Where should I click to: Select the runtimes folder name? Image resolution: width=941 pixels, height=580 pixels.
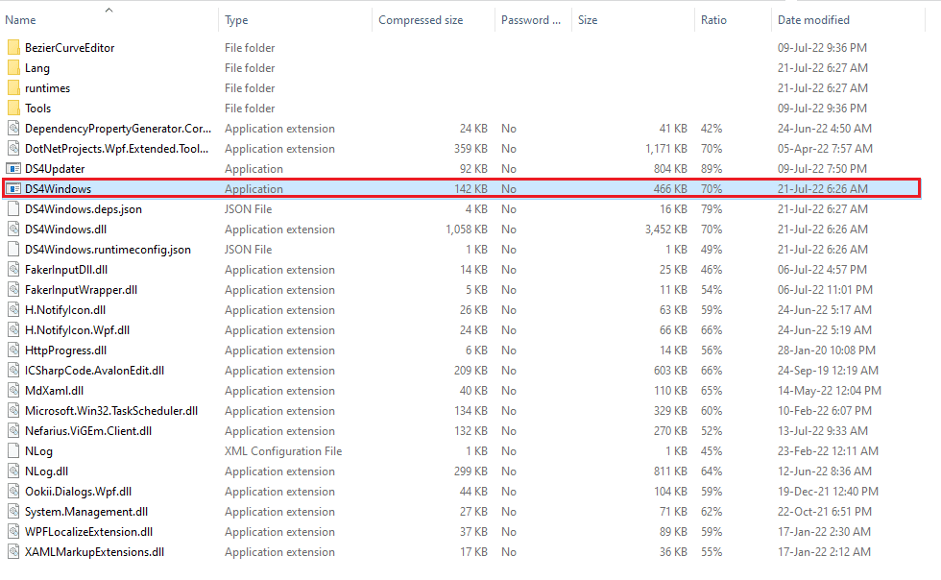tap(47, 88)
